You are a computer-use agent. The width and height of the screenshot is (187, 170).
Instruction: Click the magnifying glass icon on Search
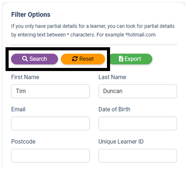tap(25, 59)
